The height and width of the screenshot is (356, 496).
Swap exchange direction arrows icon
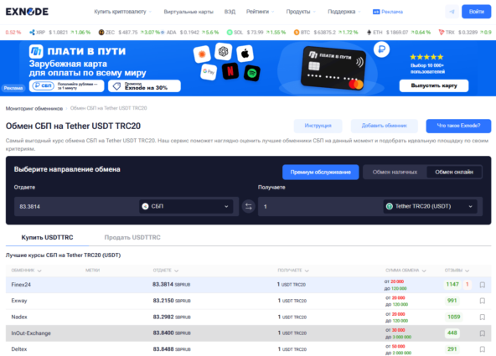pos(249,207)
